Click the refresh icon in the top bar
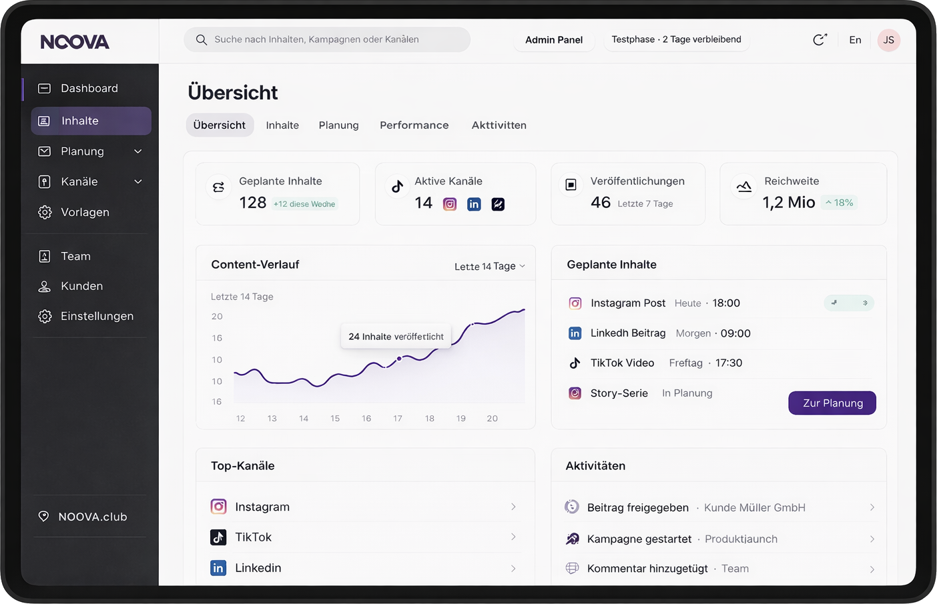The height and width of the screenshot is (604, 937). [x=820, y=39]
